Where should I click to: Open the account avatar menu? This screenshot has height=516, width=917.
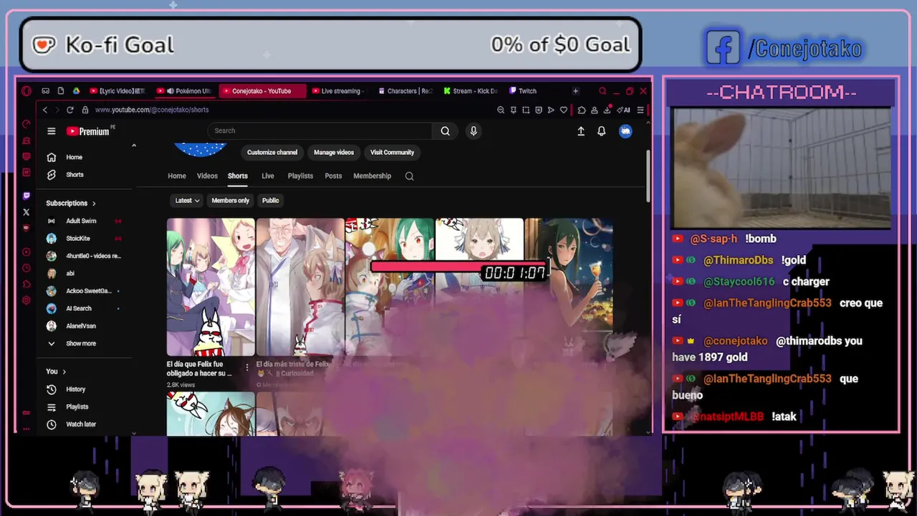click(625, 131)
